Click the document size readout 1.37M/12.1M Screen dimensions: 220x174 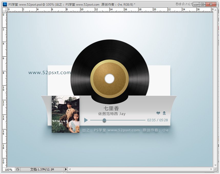coord(42,169)
